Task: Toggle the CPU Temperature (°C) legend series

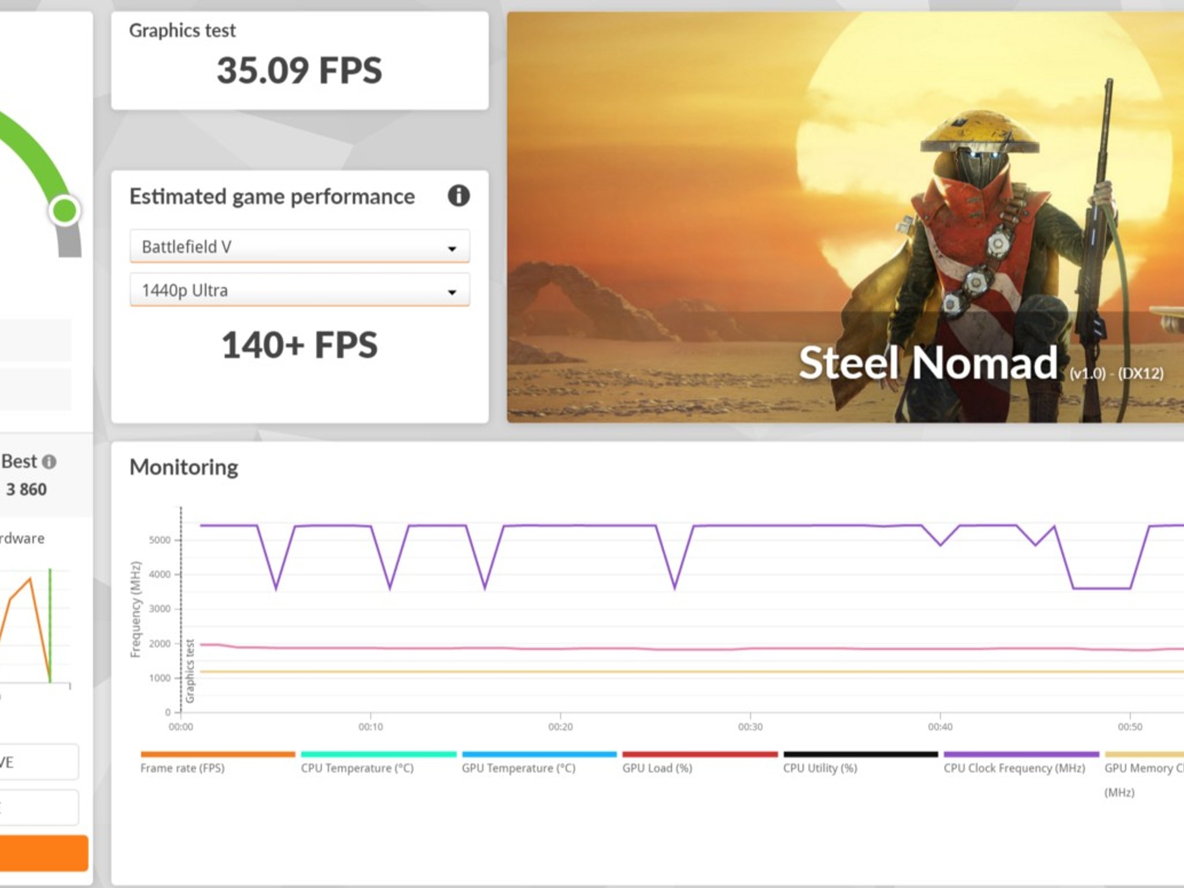Action: point(379,763)
